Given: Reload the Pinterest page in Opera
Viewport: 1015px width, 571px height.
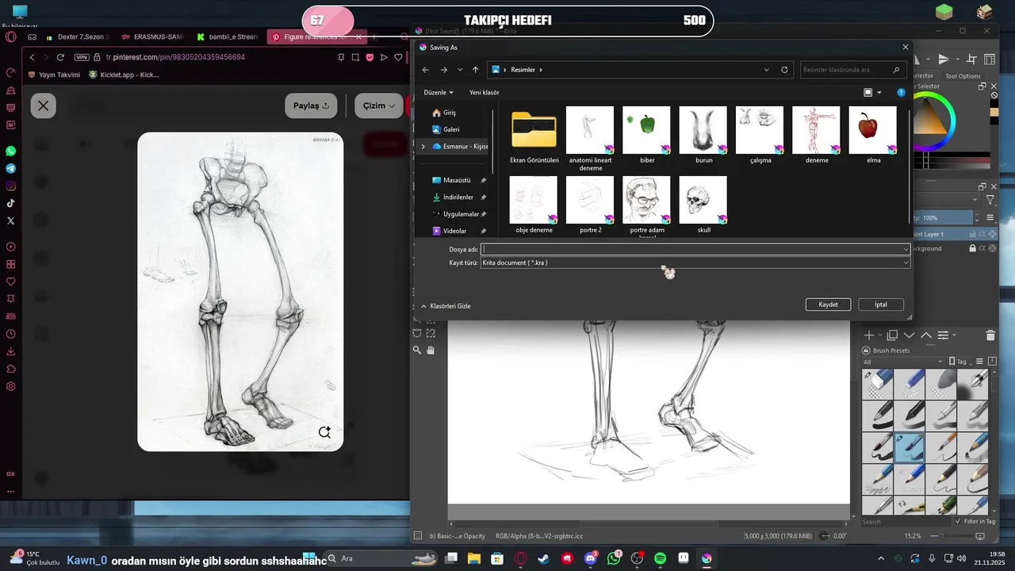Looking at the screenshot, I should click(60, 57).
